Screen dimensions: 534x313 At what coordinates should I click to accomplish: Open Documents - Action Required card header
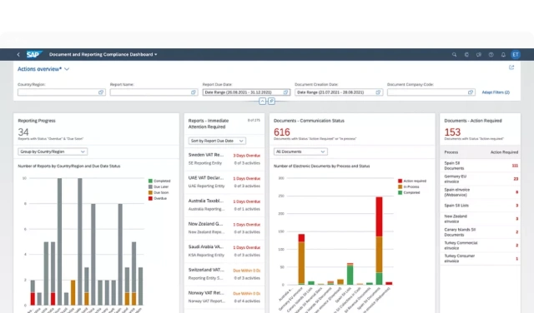point(481,129)
